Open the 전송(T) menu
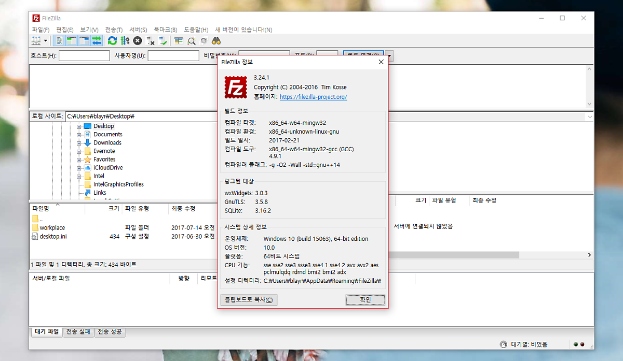Viewport: 623px width, 361px height. tap(114, 30)
